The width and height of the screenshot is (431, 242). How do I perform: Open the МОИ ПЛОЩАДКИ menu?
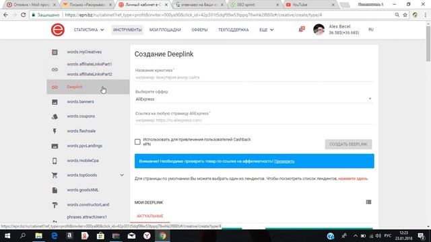tap(165, 30)
